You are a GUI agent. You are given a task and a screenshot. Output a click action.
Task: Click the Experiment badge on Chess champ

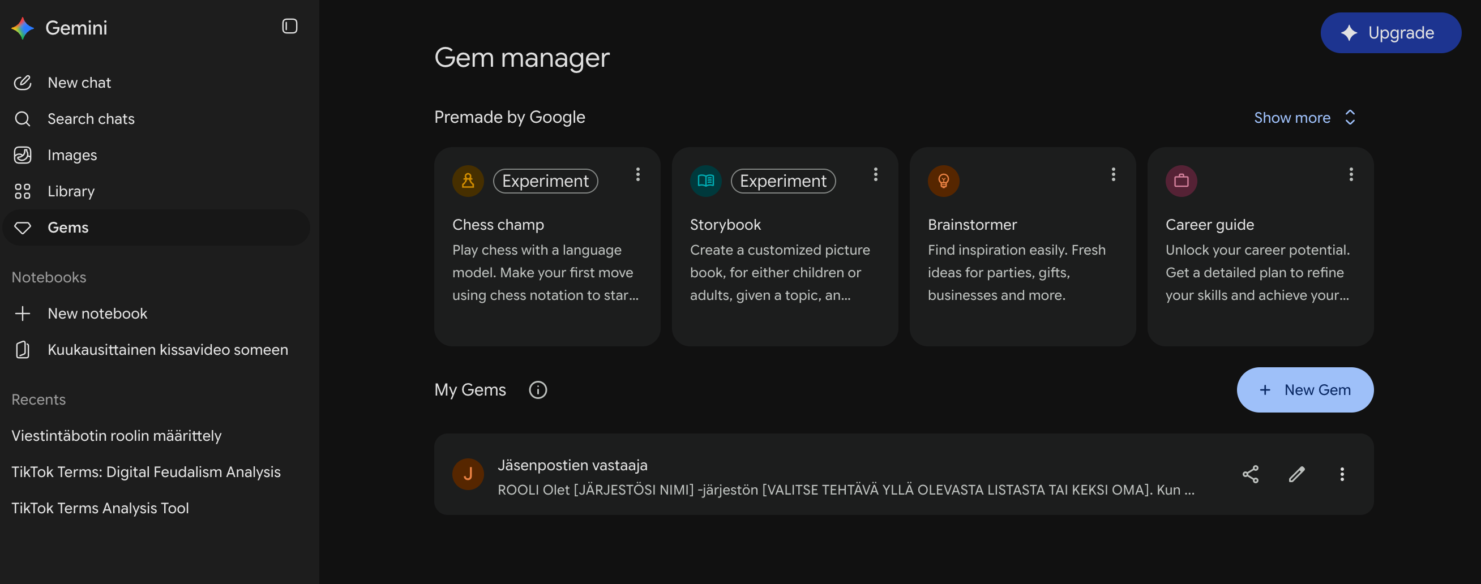(546, 181)
